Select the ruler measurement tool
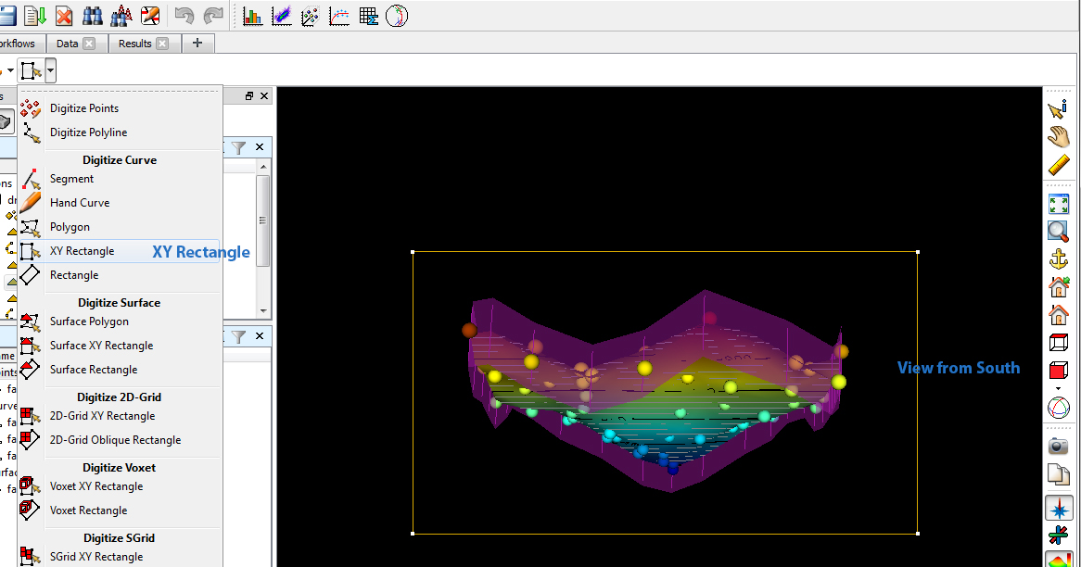 pyautogui.click(x=1058, y=166)
